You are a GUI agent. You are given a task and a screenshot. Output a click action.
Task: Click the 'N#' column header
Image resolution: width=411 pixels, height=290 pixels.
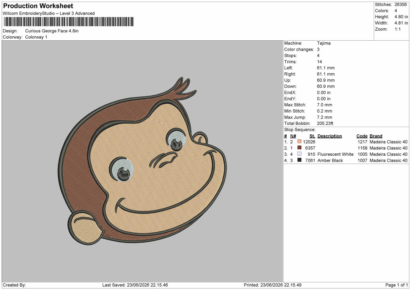tap(293, 136)
